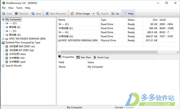The height and width of the screenshot is (109, 180).
Task: Click the left arrow of horizontal scrollbar
Action: tap(59, 52)
